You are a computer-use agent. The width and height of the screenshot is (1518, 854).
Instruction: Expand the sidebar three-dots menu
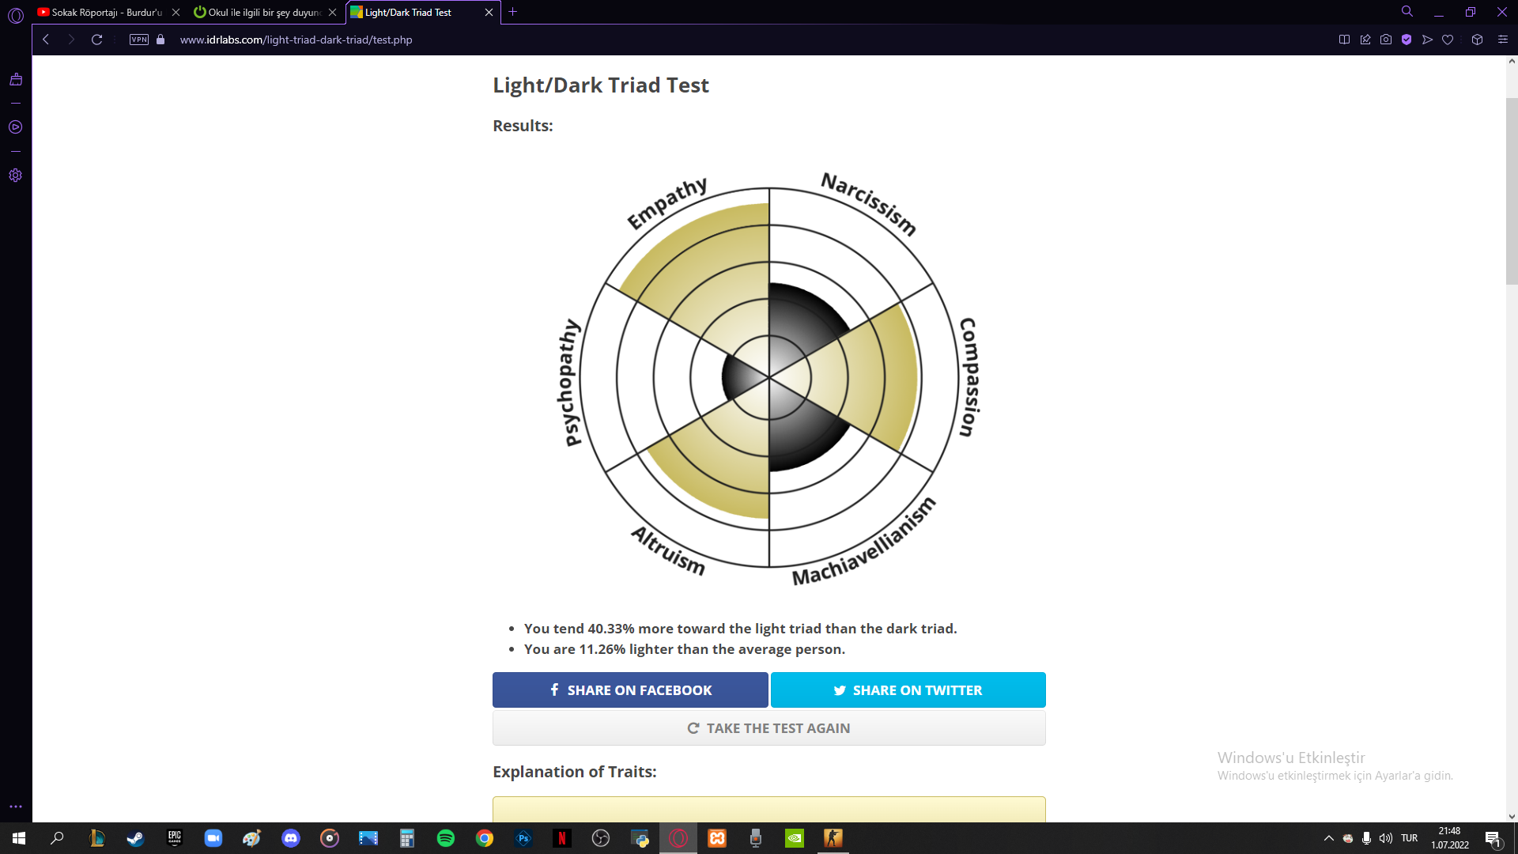tap(15, 807)
